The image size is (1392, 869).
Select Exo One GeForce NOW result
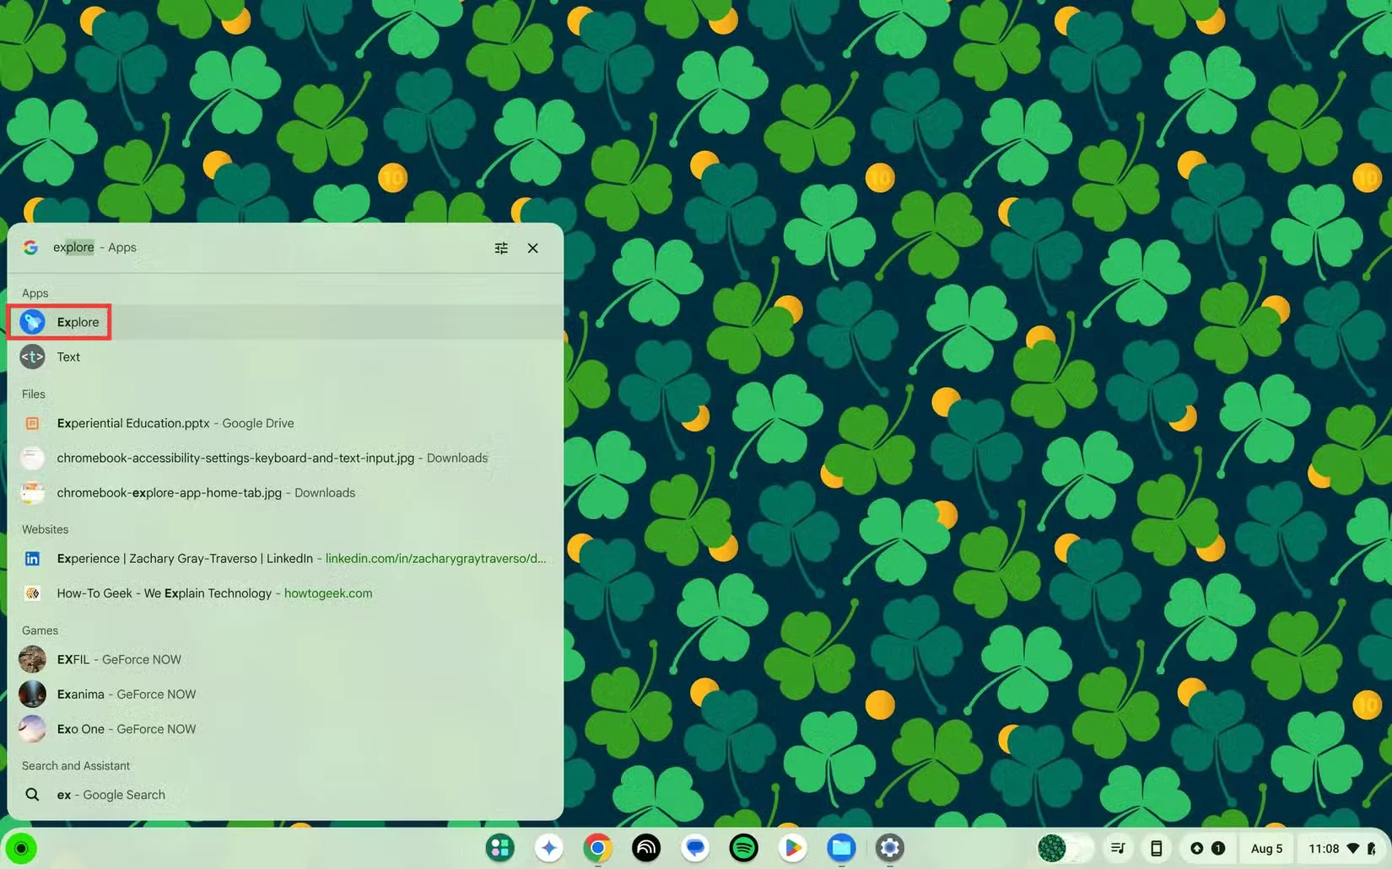pos(126,728)
